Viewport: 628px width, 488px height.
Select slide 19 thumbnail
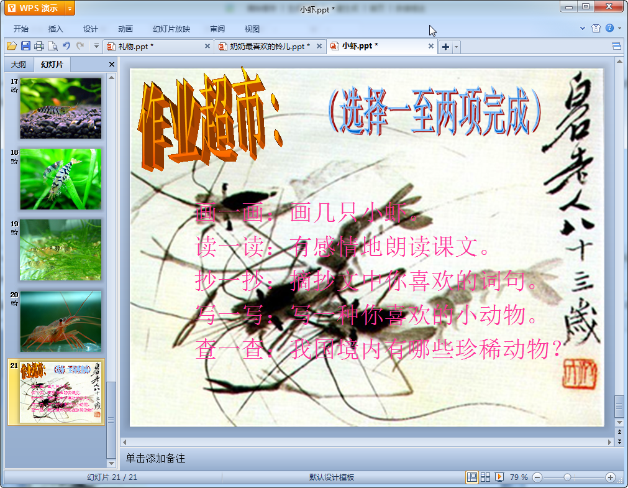(x=61, y=250)
